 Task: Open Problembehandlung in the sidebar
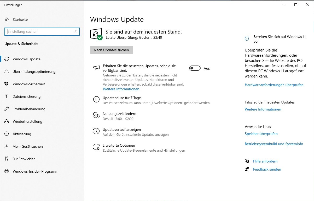click(42, 109)
